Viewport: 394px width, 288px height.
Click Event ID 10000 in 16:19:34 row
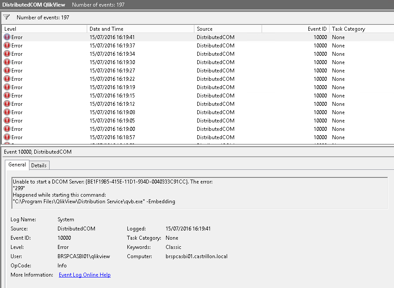(x=320, y=54)
